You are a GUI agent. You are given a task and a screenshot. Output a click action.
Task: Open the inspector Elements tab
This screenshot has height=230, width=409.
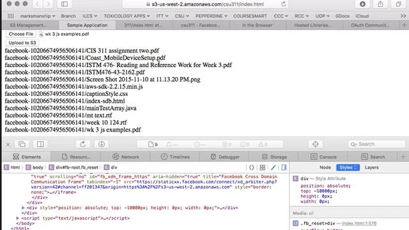point(27,157)
